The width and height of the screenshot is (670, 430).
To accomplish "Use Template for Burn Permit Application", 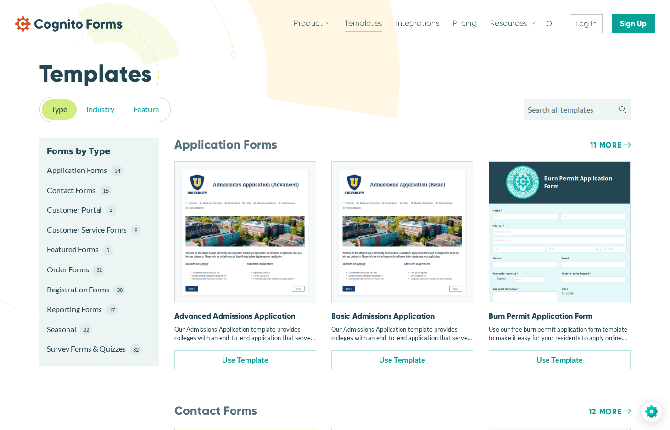I will [559, 360].
